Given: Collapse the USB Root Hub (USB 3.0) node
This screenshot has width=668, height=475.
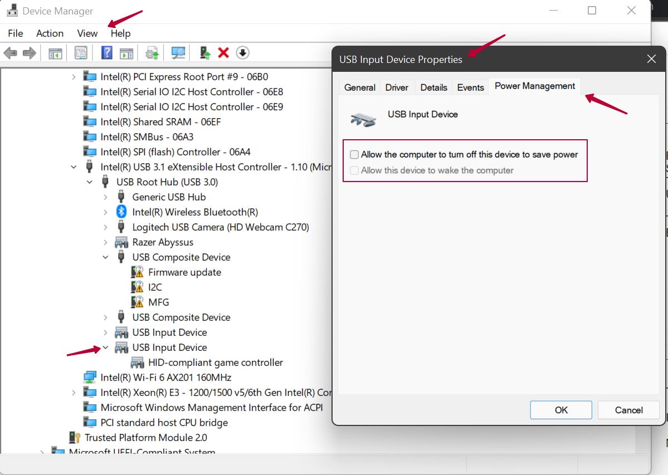Looking at the screenshot, I should tap(90, 182).
